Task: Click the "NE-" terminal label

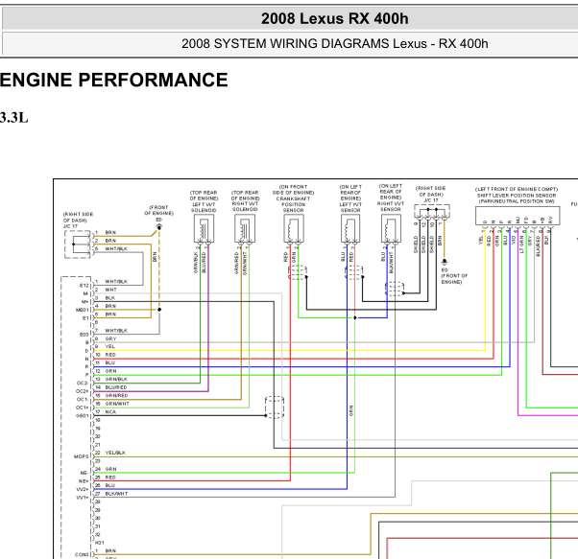Action: point(84,474)
